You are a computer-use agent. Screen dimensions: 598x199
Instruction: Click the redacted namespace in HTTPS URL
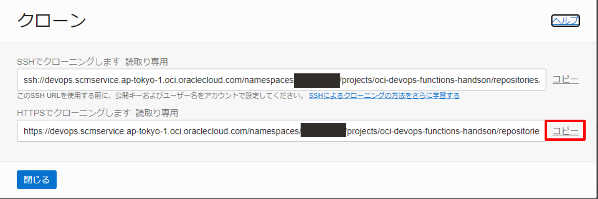click(323, 131)
